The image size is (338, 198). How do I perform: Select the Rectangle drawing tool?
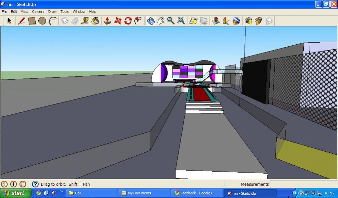coord(32,21)
